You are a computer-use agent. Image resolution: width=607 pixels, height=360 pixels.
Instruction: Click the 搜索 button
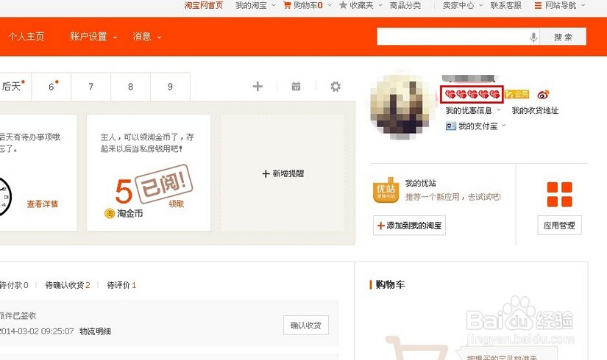coord(563,37)
